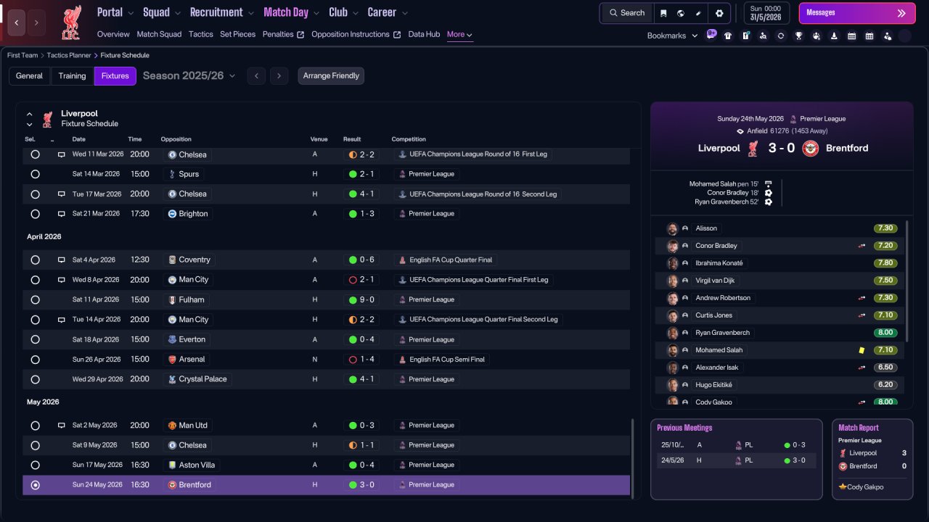Expand the Portal menu dropdown
Screen dimensions: 929x522
[131, 13]
